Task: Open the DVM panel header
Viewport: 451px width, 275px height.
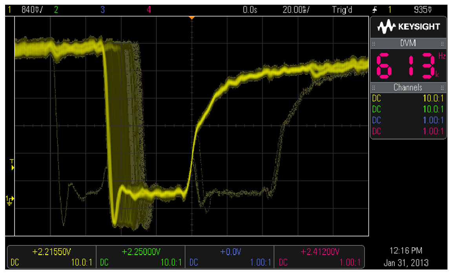Action: [408, 43]
